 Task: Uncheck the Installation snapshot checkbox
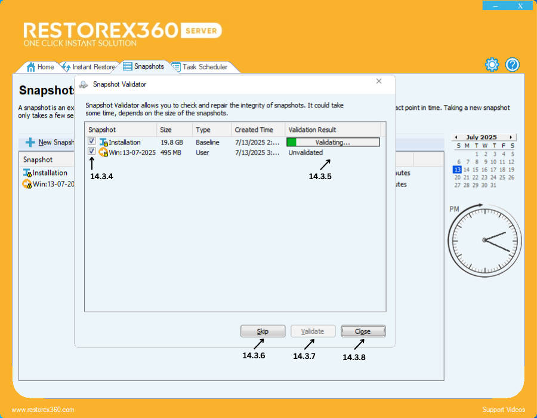click(x=91, y=141)
